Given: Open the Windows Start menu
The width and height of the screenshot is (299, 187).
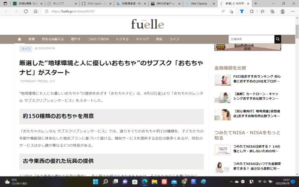Looking at the screenshot, I should [95, 182].
